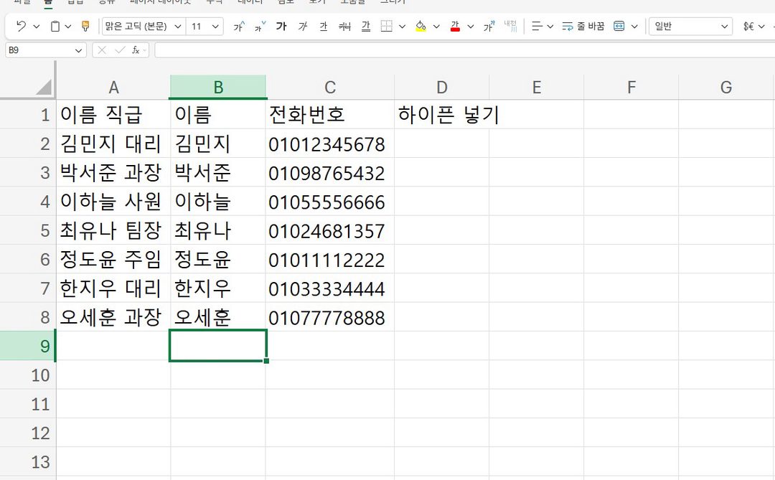Expand the fill color dropdown arrow
Screen dimensions: 775x480
[x=436, y=27]
